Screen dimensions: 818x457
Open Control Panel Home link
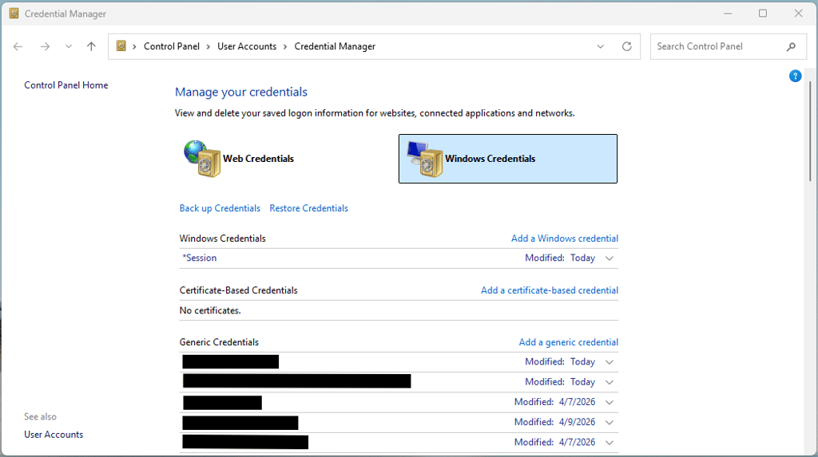[66, 85]
